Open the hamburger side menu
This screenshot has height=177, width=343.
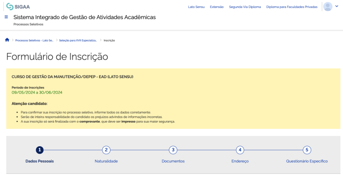6,17
